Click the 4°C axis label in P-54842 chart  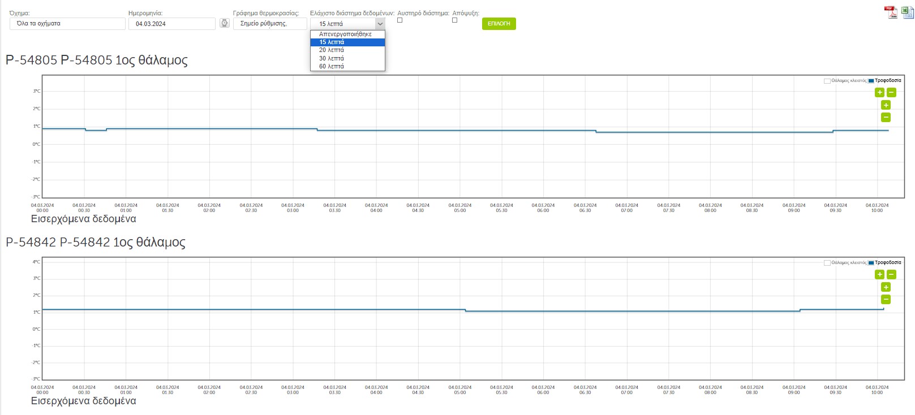(x=36, y=262)
